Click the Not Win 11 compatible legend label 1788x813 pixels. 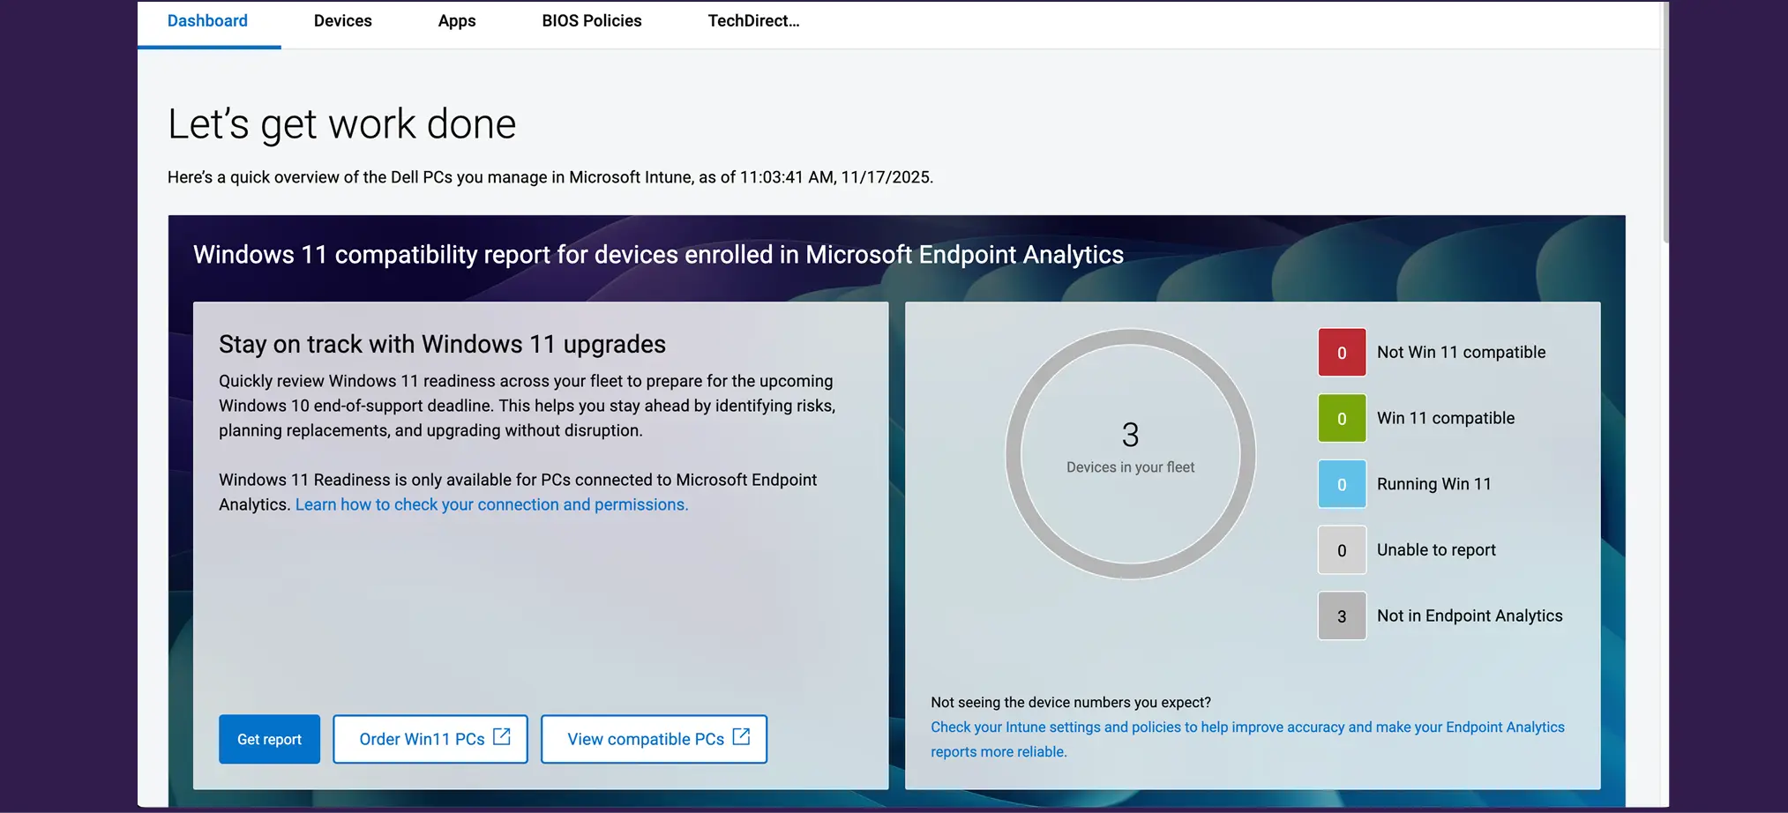(x=1461, y=351)
